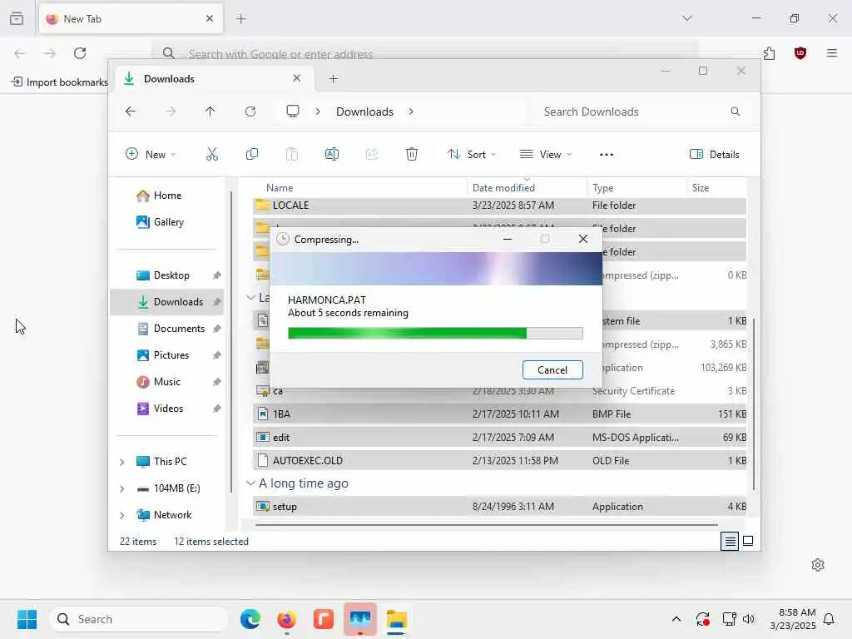852x639 pixels.
Task: Expand the 104MB (E:) drive node
Action: [x=121, y=488]
